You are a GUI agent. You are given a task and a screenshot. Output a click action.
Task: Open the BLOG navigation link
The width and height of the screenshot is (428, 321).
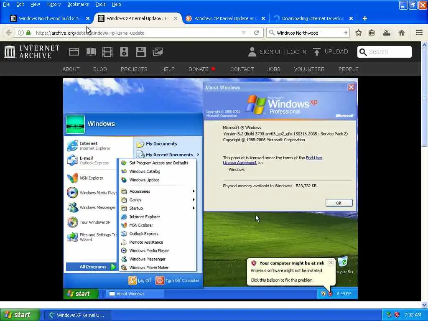(x=100, y=69)
